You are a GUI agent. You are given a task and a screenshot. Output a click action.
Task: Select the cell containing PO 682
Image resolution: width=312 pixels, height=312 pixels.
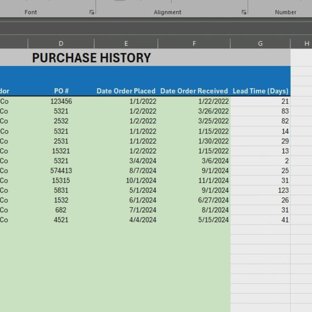[61, 210]
